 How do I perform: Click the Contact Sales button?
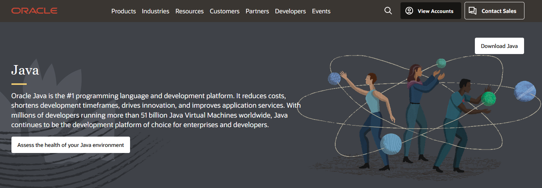[x=494, y=11]
